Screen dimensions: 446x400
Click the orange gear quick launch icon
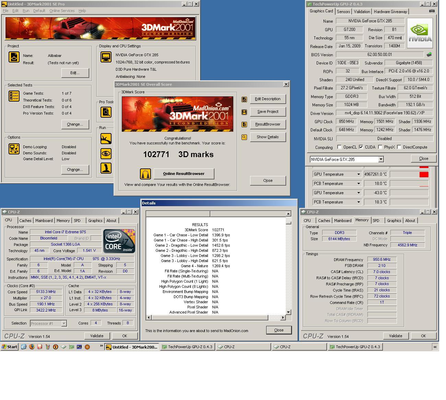coord(87,347)
